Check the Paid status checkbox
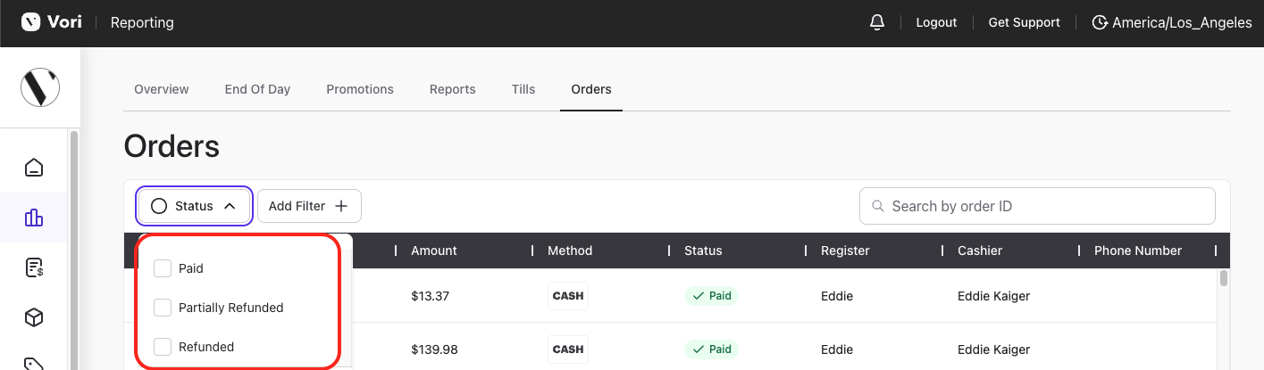The width and height of the screenshot is (1264, 370). click(x=163, y=268)
